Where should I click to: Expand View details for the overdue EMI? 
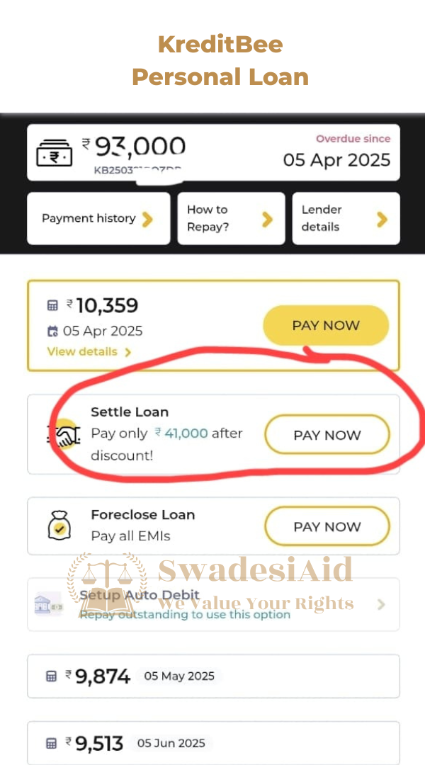click(x=89, y=351)
